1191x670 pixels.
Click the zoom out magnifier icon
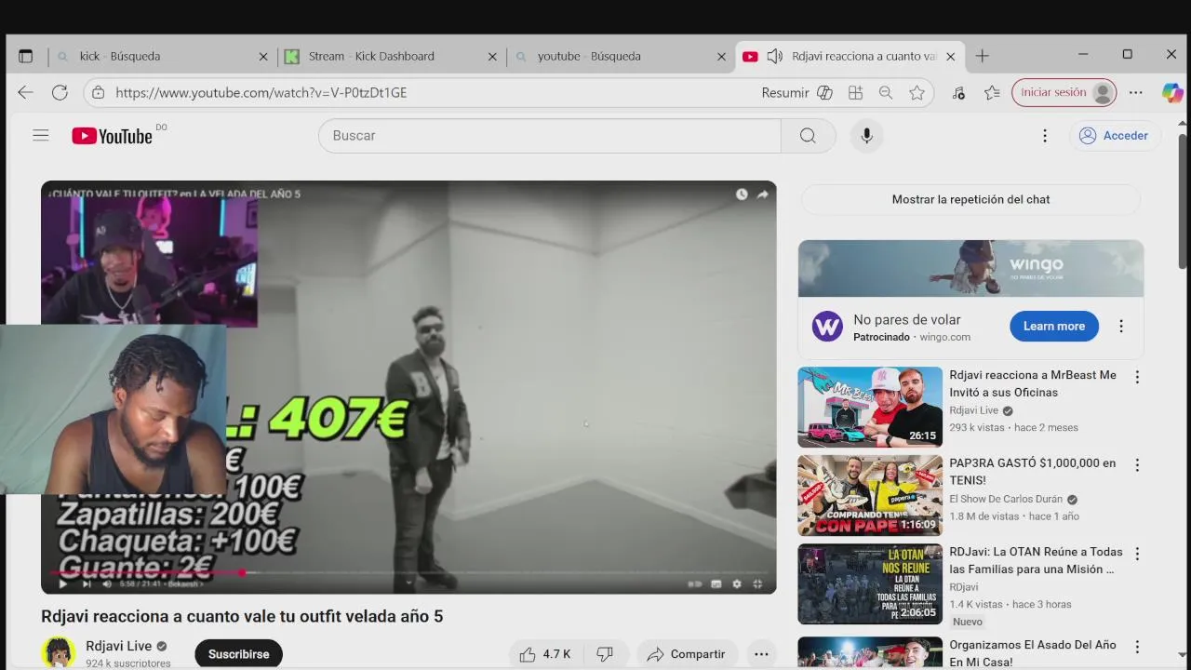click(886, 93)
